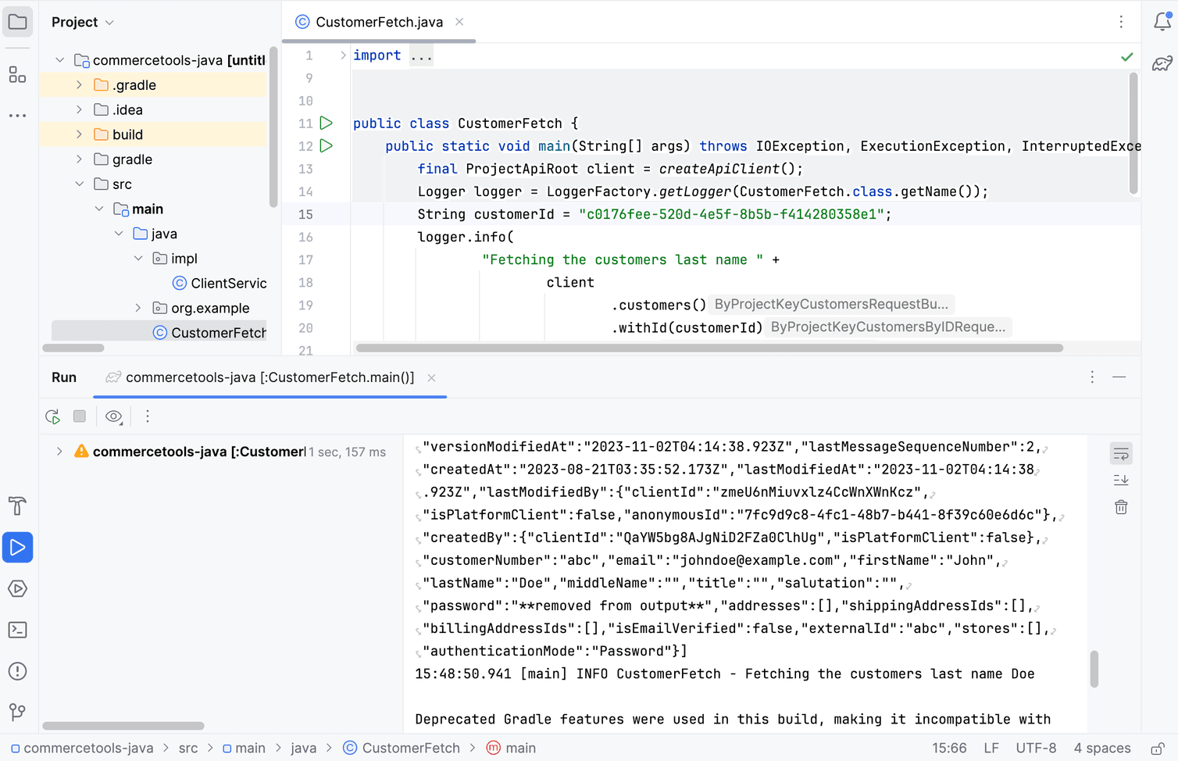Viewport: 1178px width, 761px height.
Task: Click the green inspection checkmark in editor
Action: point(1126,57)
